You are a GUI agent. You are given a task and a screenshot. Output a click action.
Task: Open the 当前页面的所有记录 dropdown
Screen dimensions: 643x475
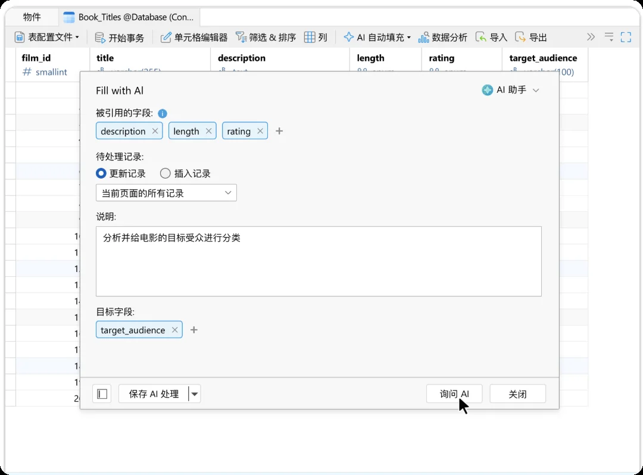pyautogui.click(x=166, y=193)
